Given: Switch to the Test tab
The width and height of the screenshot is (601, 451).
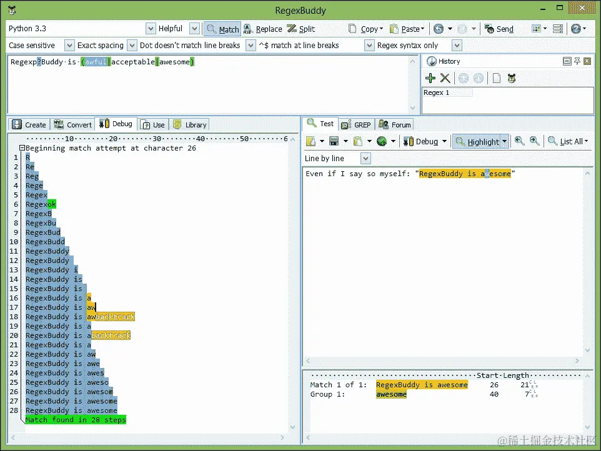Looking at the screenshot, I should pos(320,124).
